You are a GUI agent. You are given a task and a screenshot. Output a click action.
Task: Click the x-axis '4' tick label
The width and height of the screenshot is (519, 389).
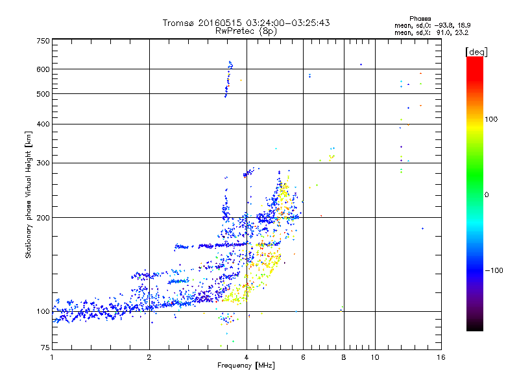click(x=247, y=357)
